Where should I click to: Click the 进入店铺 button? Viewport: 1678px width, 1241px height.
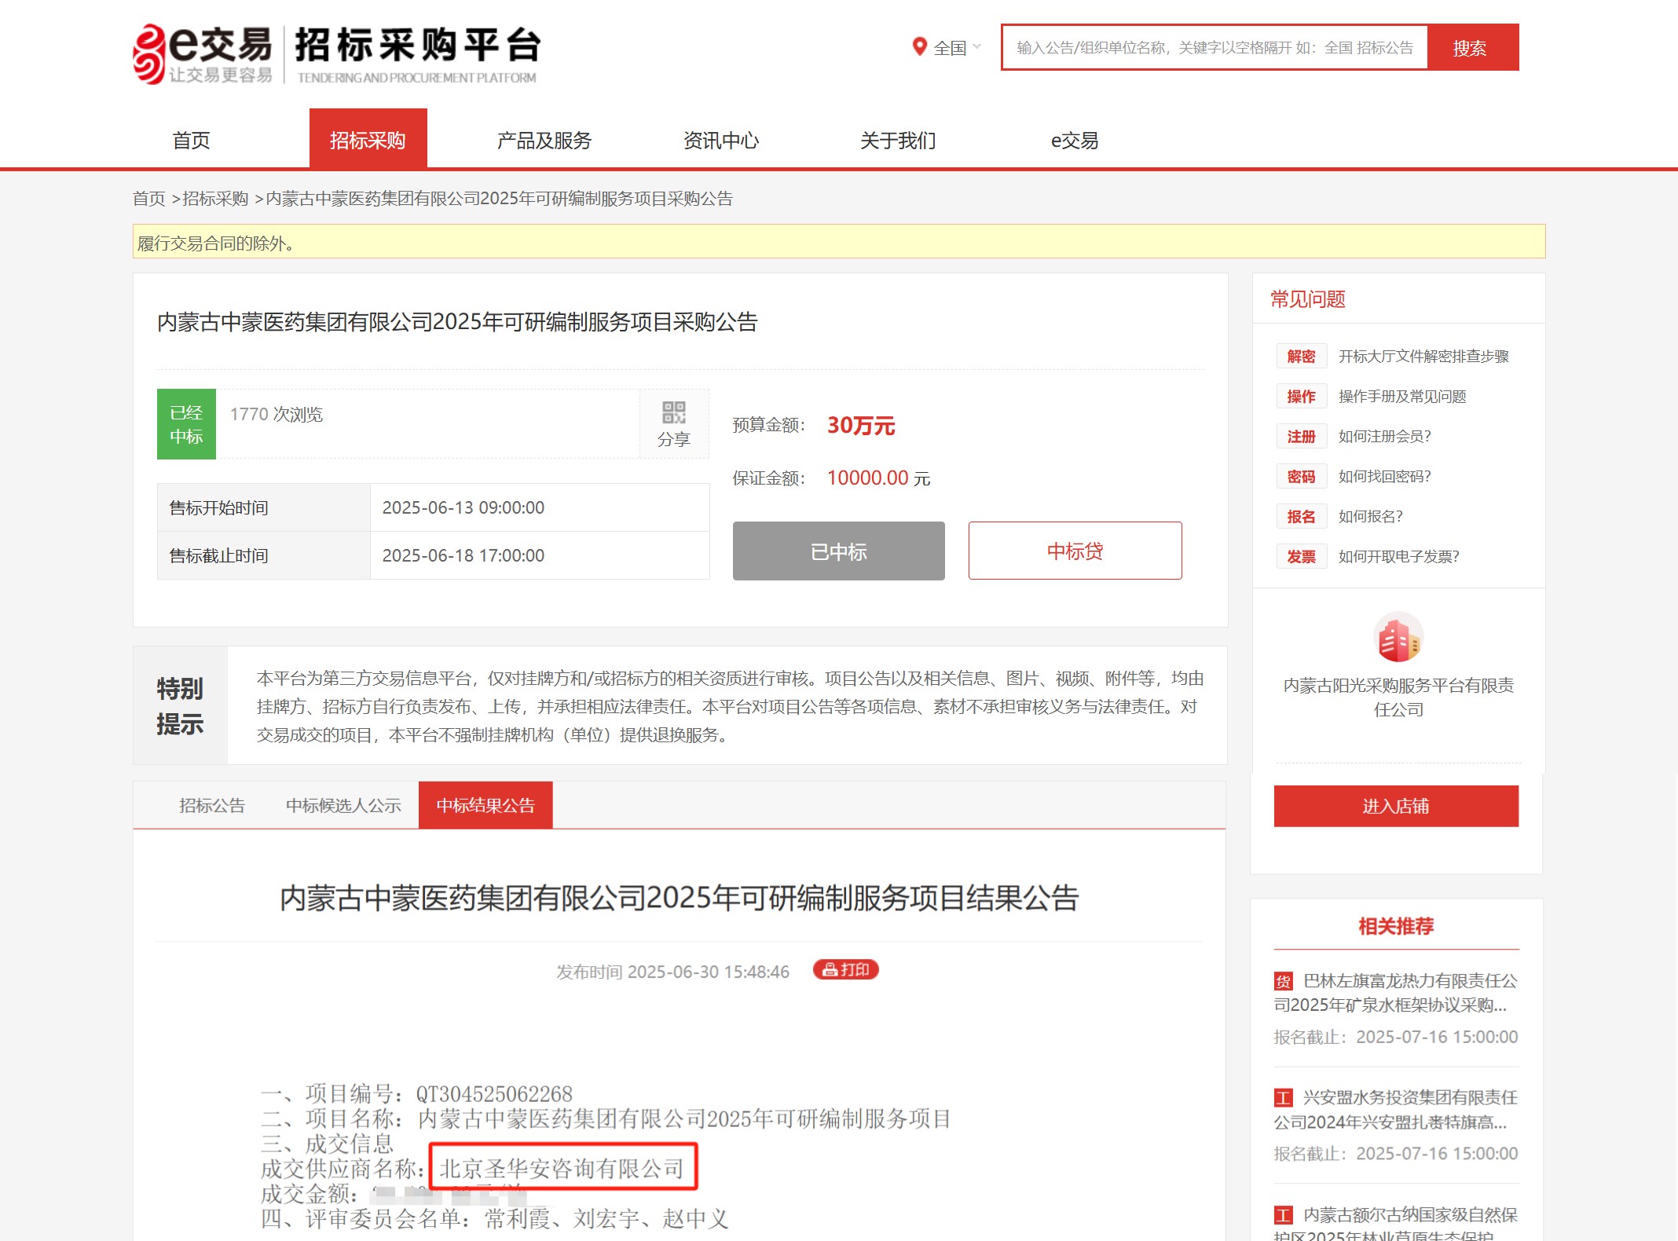[x=1396, y=806]
